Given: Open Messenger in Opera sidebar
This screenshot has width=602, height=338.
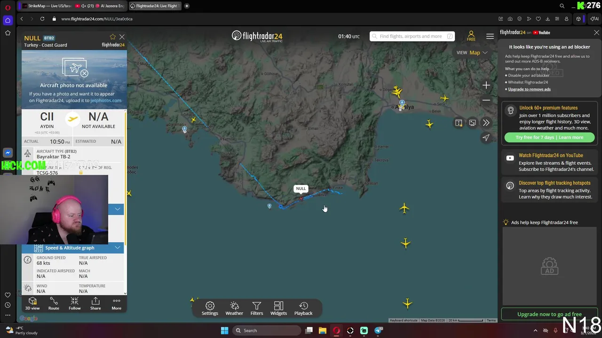Looking at the screenshot, I should tap(8, 153).
